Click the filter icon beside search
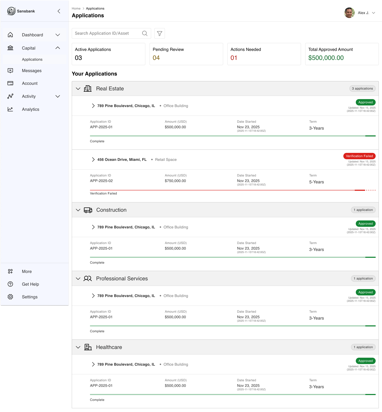Screen dimensions: 382x412 point(159,33)
